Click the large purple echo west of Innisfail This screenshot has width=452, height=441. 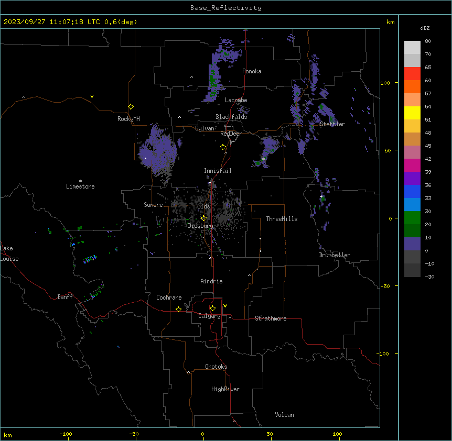[158, 151]
